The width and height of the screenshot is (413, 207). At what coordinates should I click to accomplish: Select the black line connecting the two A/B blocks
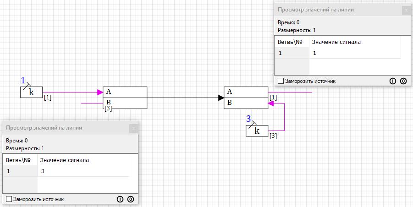click(x=183, y=98)
